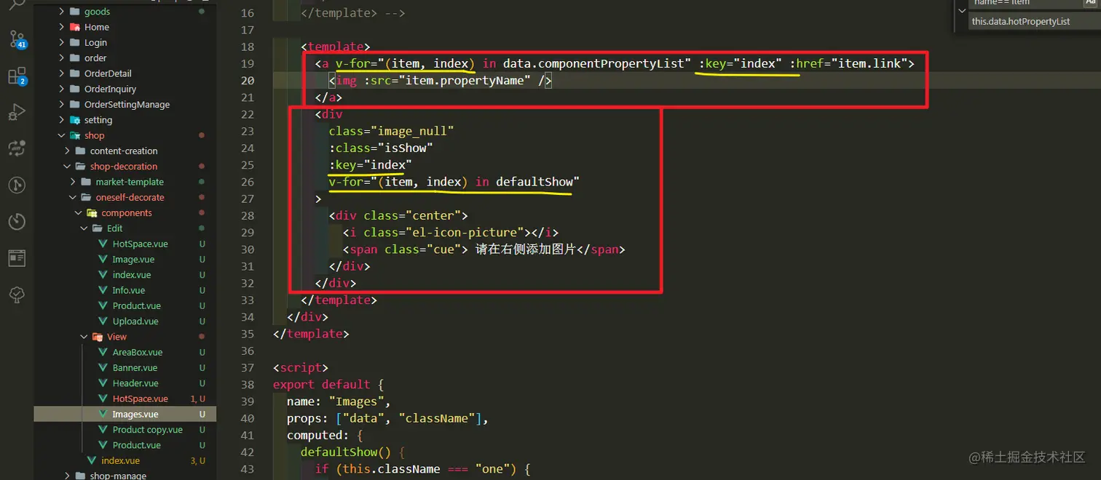1101x480 pixels.
Task: Open index.vue marked 3, U
Action: [120, 460]
